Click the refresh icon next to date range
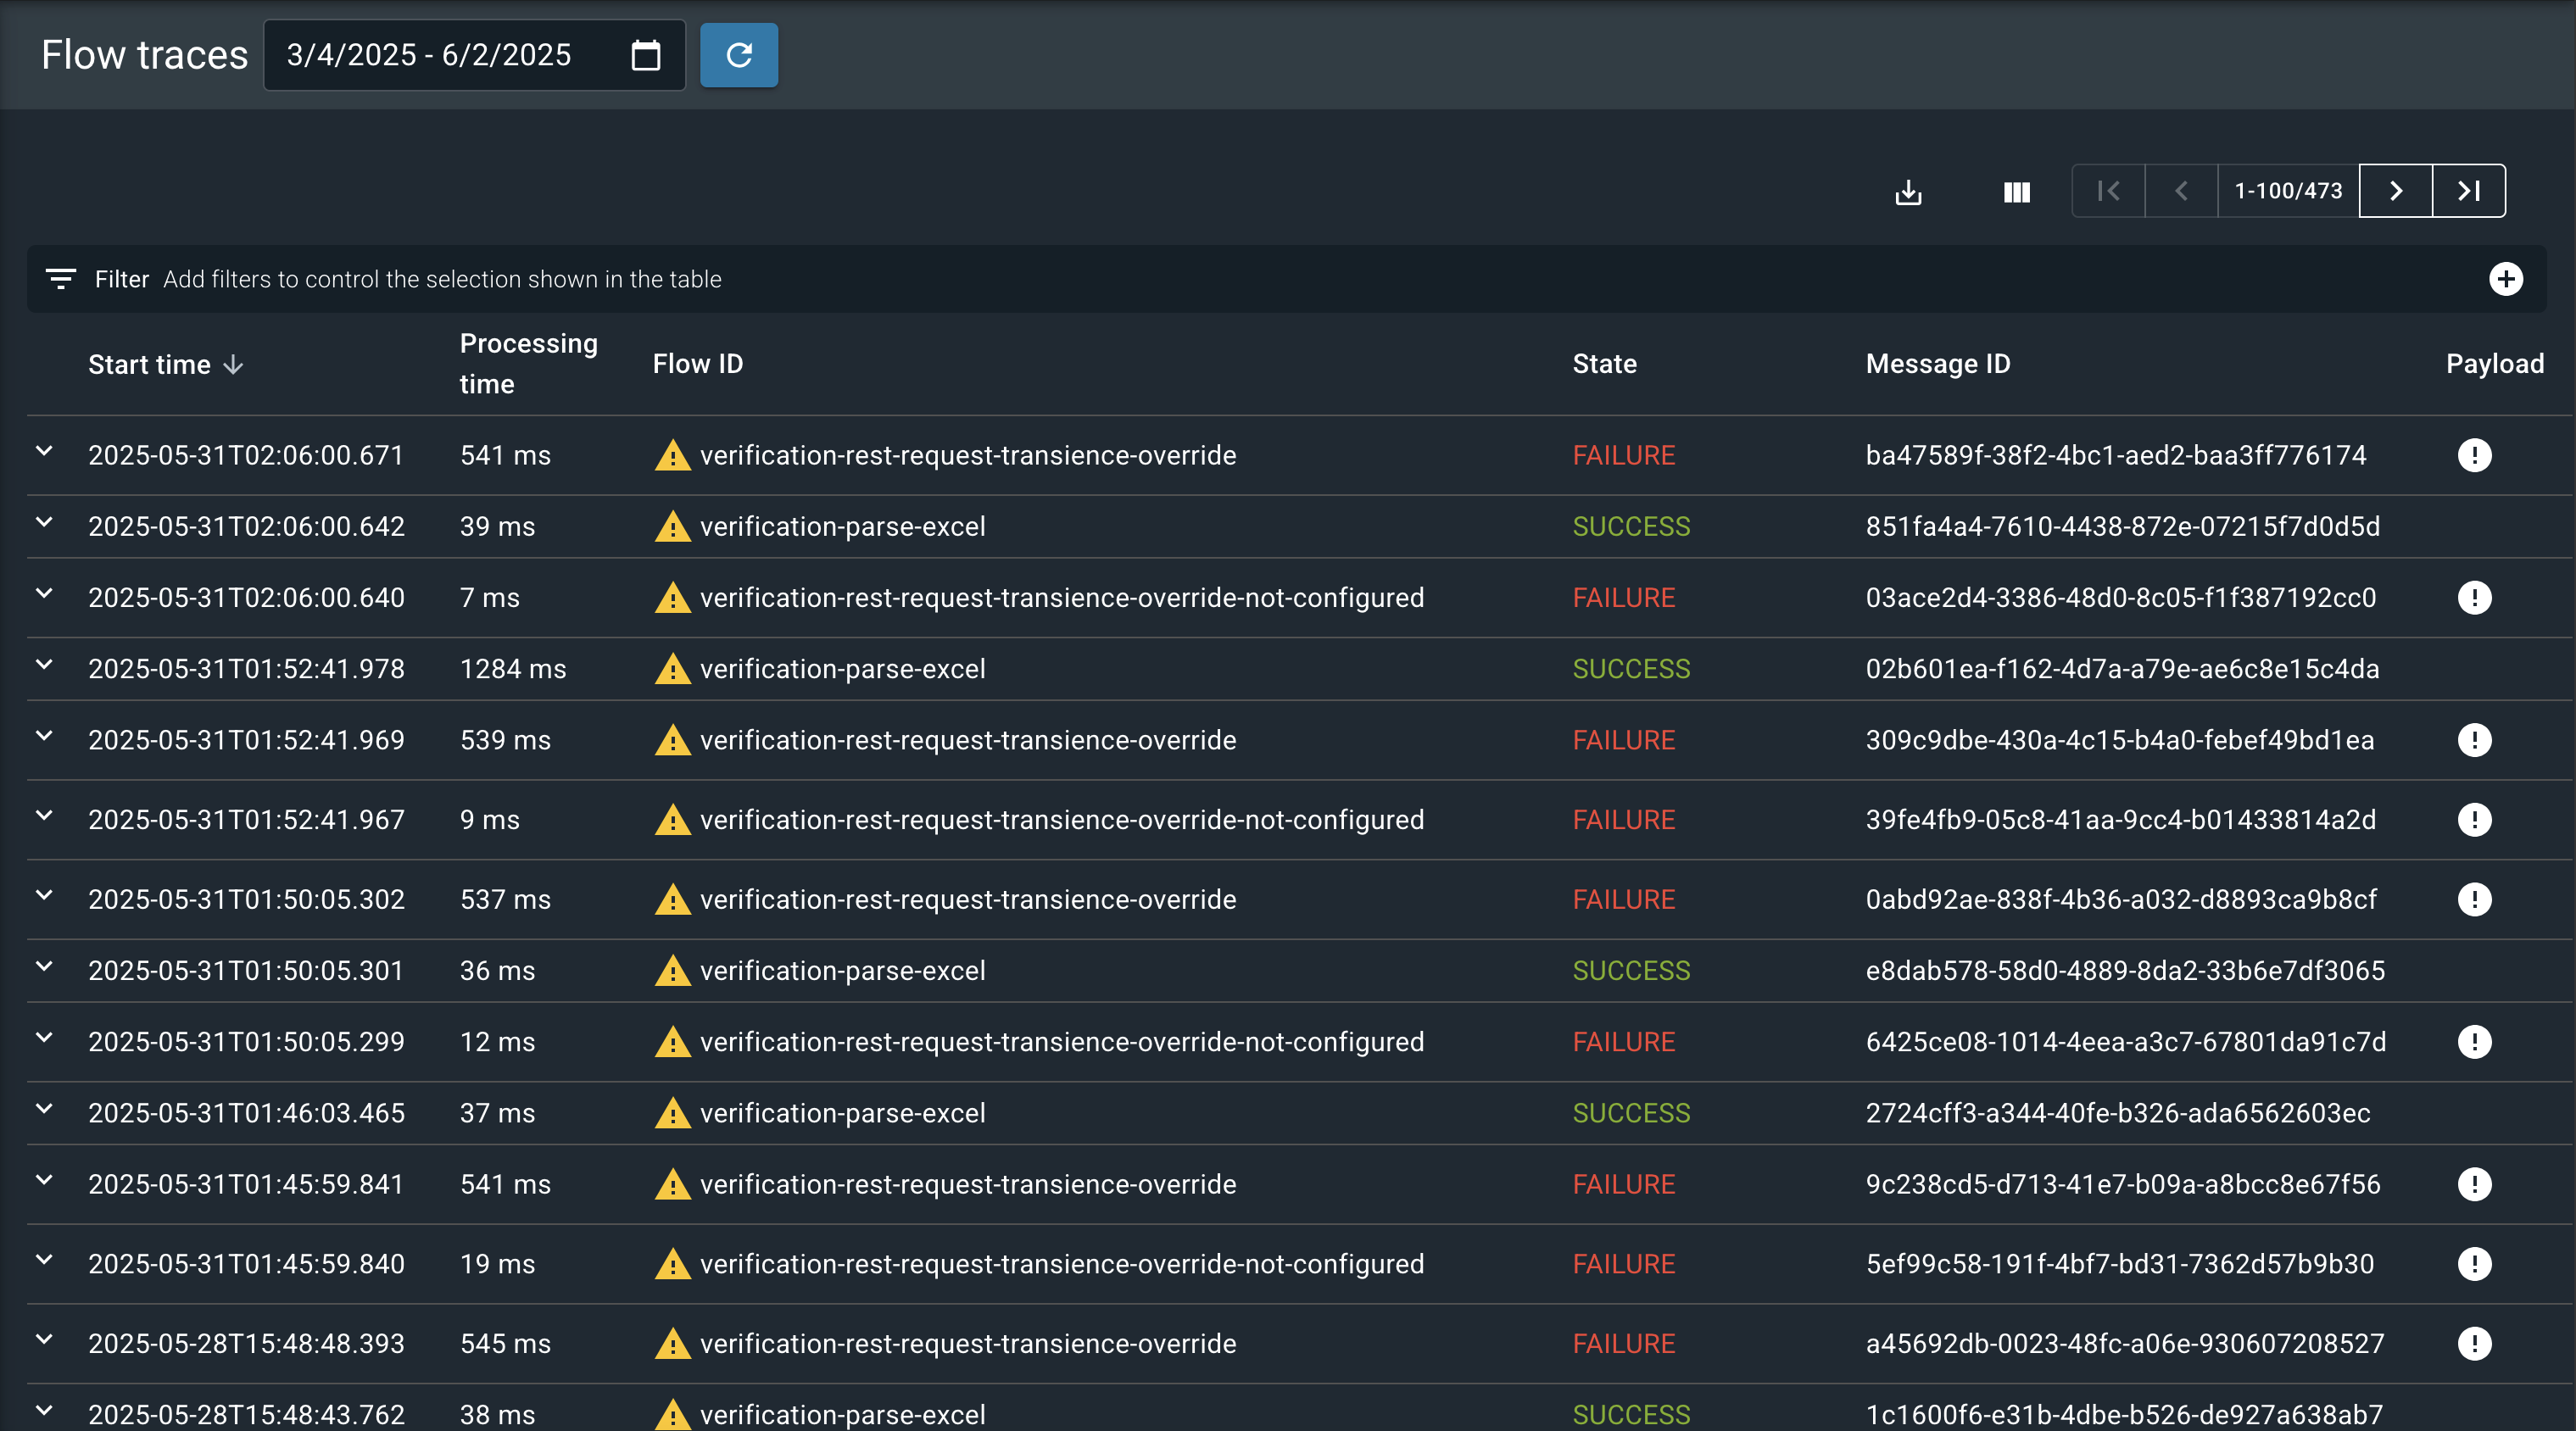Image resolution: width=2576 pixels, height=1431 pixels. pyautogui.click(x=739, y=55)
